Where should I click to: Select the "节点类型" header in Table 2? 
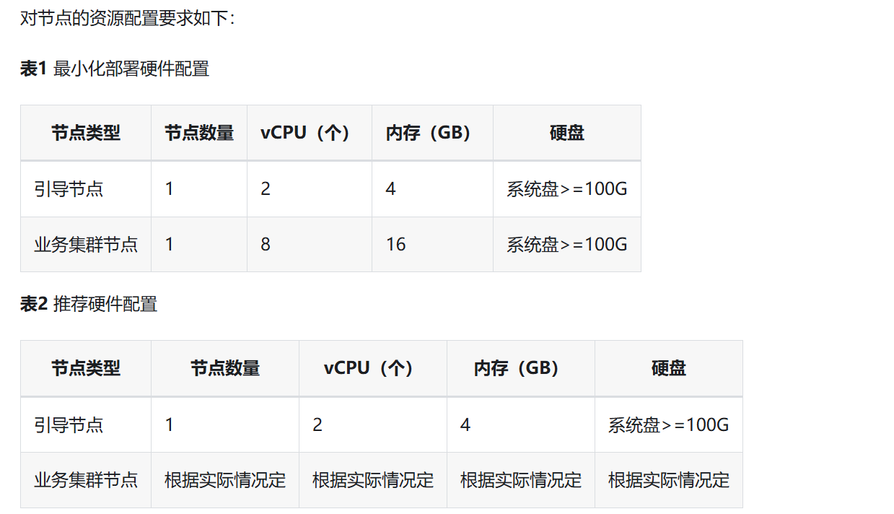click(x=86, y=368)
